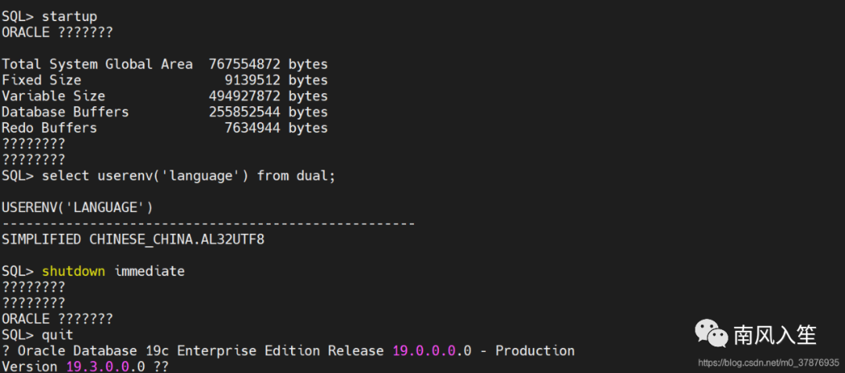
Task: Open the blog.csdn.net watermark link
Action: [768, 362]
